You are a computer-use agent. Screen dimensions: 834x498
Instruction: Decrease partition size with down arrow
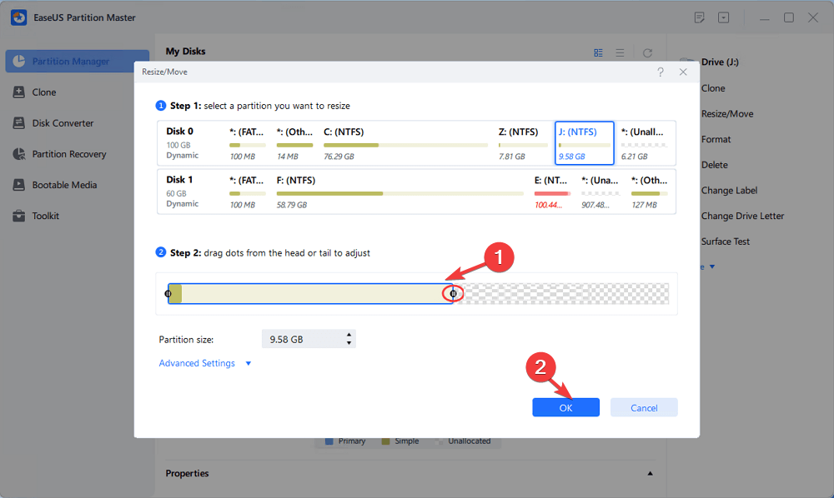pyautogui.click(x=349, y=343)
